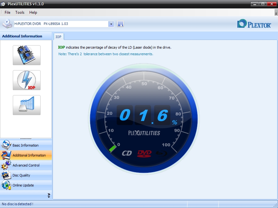The width and height of the screenshot is (278, 208).
Task: Click the optical drive icon beside drive selector
Action: [x=7, y=24]
